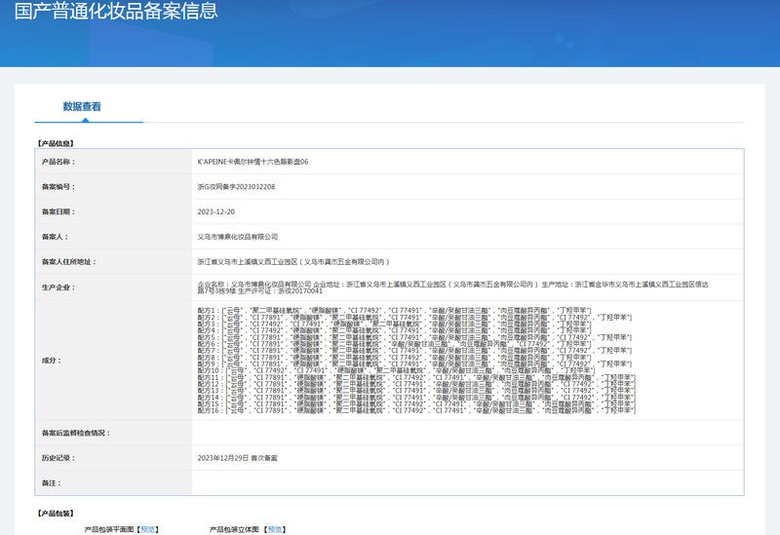
Task: Open the 数据查看 tab
Action: coord(82,106)
